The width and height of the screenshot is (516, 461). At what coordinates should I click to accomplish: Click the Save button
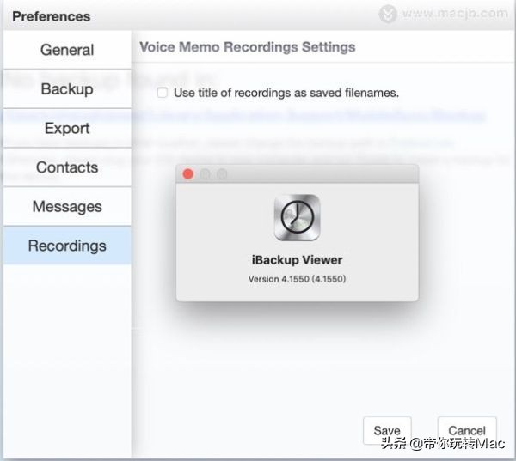pyautogui.click(x=387, y=430)
